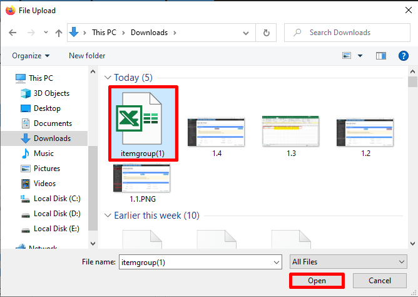
Task: Collapse the Earlier this week (10) group
Action: 108,216
